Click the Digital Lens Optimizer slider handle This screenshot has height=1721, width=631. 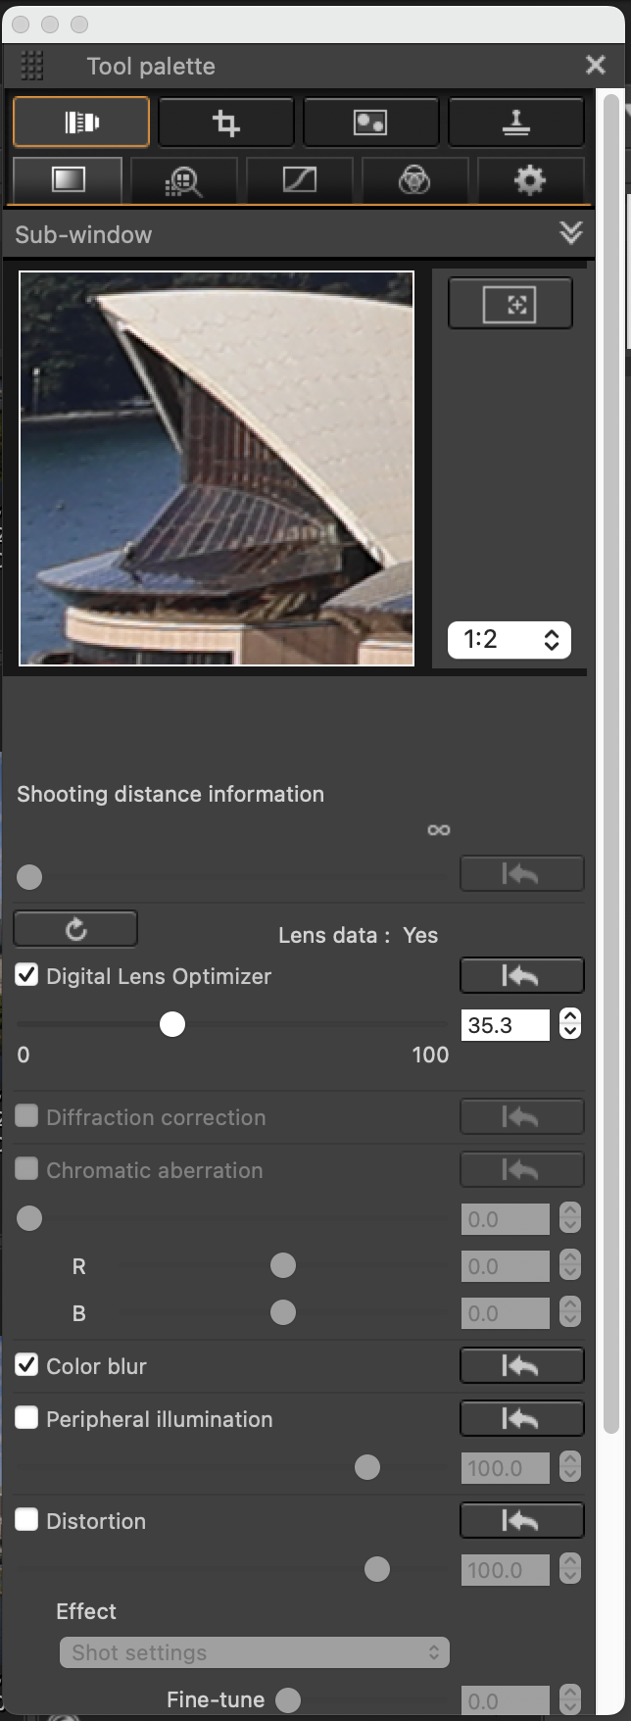(172, 1024)
